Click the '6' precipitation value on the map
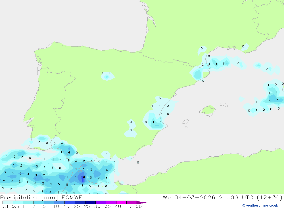284x208 pixels. tap(59, 176)
